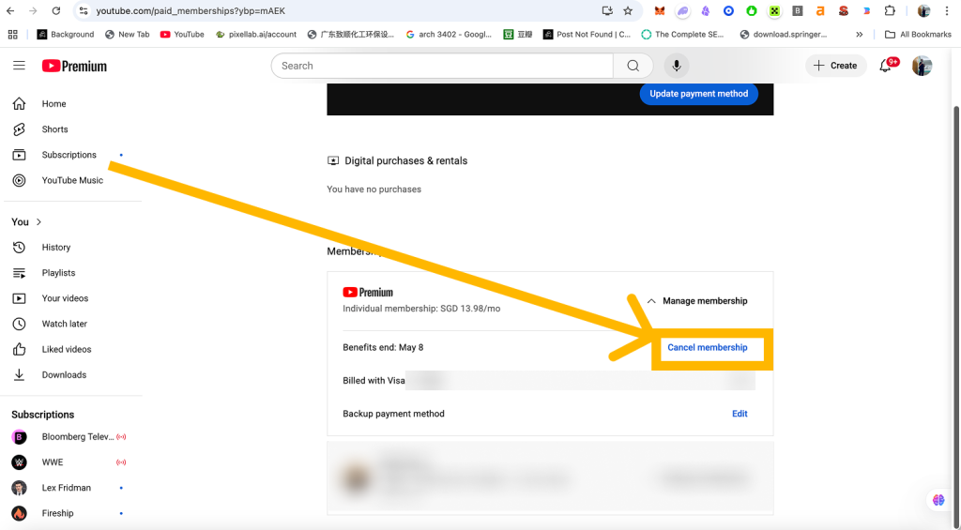The image size is (961, 530).
Task: Open the download.springer bookmark
Action: point(784,35)
